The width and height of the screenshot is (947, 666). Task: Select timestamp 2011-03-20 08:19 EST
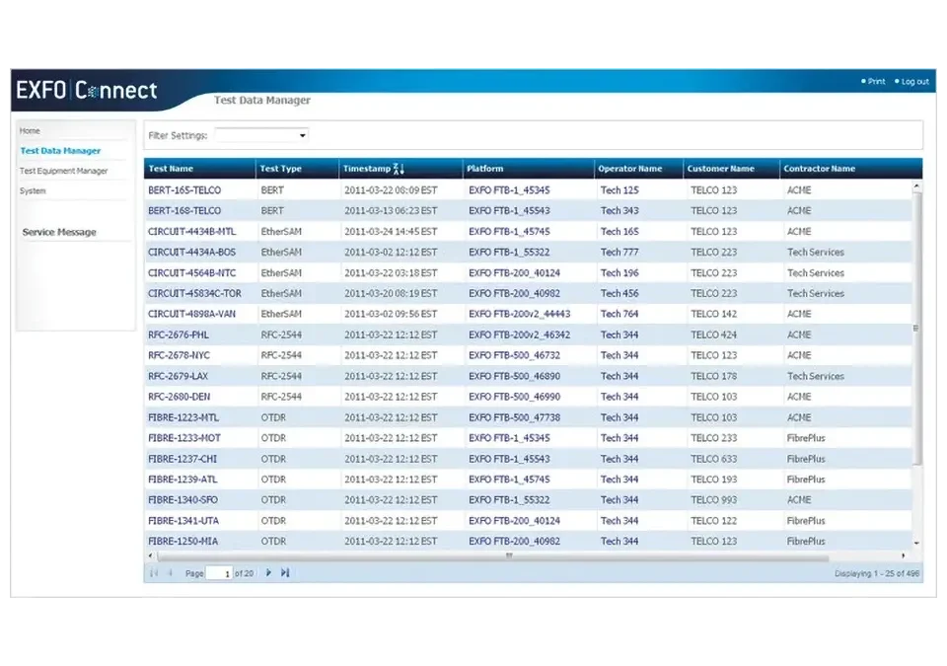391,294
